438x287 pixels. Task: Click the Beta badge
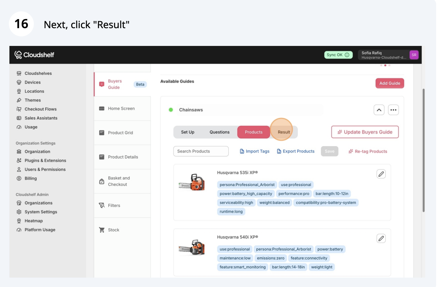pyautogui.click(x=140, y=84)
